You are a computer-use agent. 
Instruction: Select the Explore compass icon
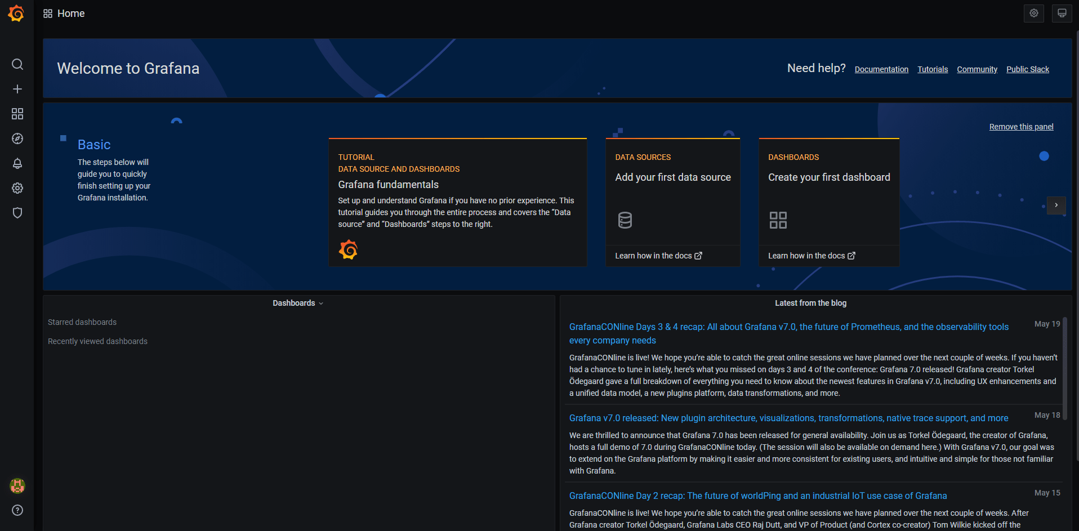point(17,139)
